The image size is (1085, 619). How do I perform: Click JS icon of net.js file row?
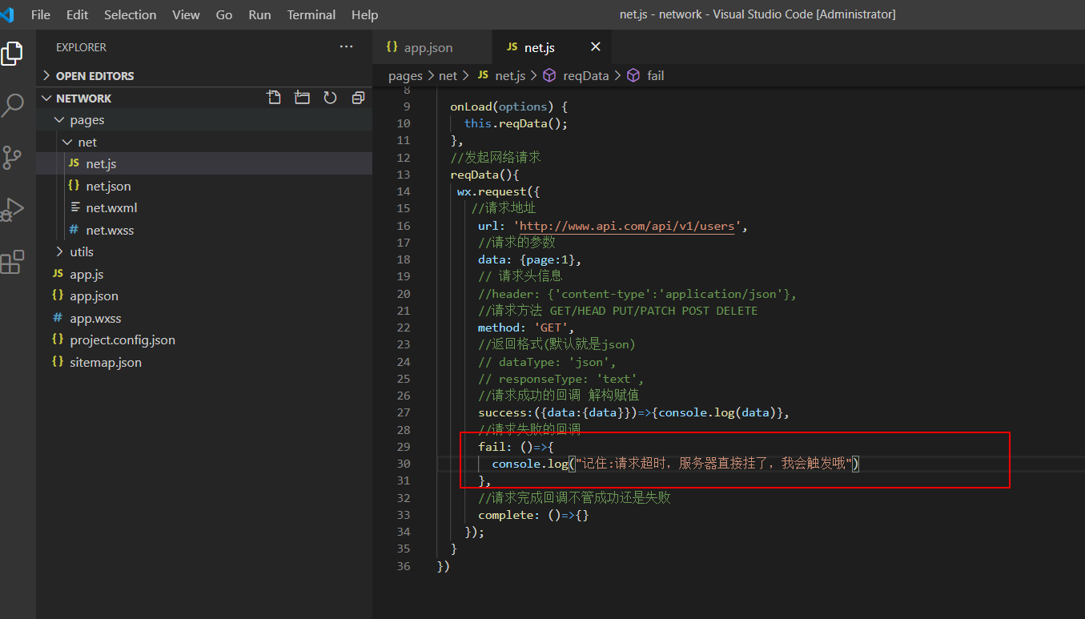coord(74,163)
